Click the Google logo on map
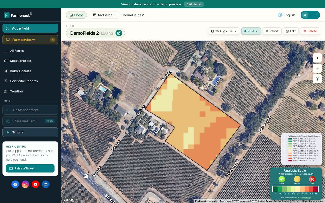The height and width of the screenshot is (203, 325). coord(70,199)
